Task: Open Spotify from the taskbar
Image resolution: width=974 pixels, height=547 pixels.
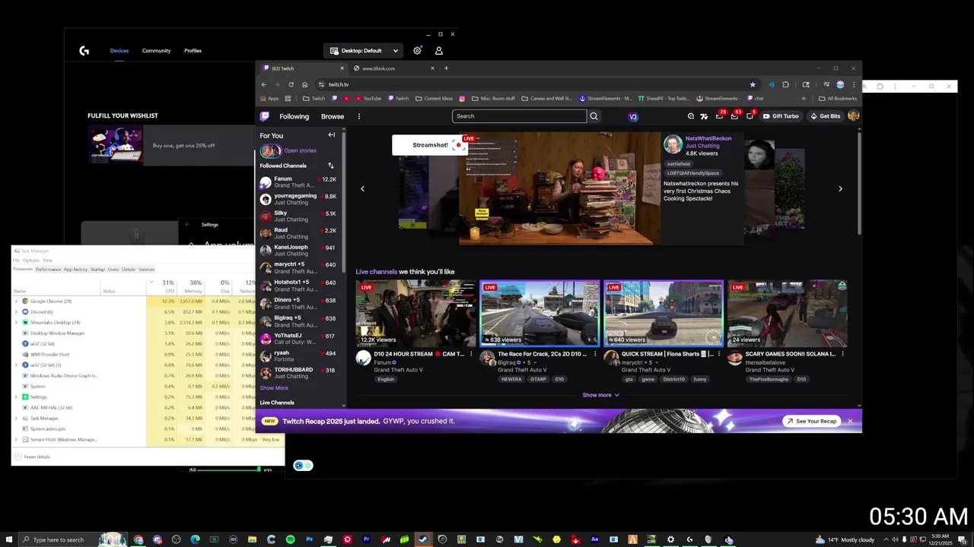Action: [291, 539]
